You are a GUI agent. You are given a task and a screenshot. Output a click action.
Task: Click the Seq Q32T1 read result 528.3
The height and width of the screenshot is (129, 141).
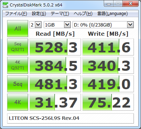coord(55,47)
